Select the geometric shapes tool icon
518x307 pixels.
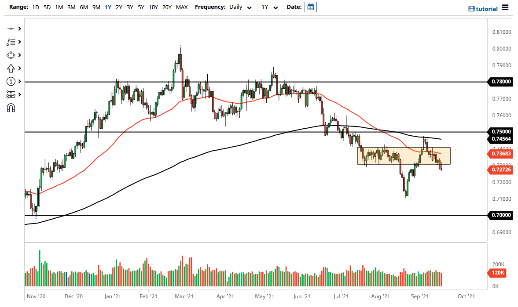[11, 55]
